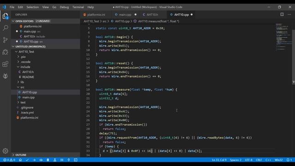
Task: Click PlatformIO Build checkmark in status bar
Action: (x=27, y=160)
